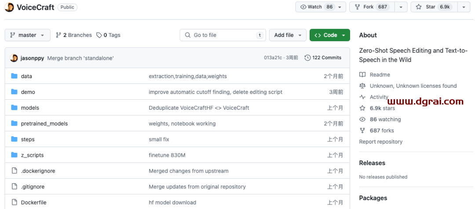Click the jasonppy commit author avatar

[x=14, y=58]
